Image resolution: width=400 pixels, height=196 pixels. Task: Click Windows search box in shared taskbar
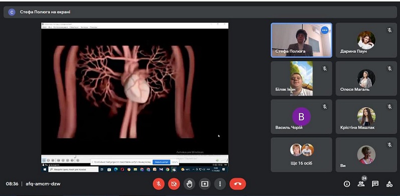(74, 169)
